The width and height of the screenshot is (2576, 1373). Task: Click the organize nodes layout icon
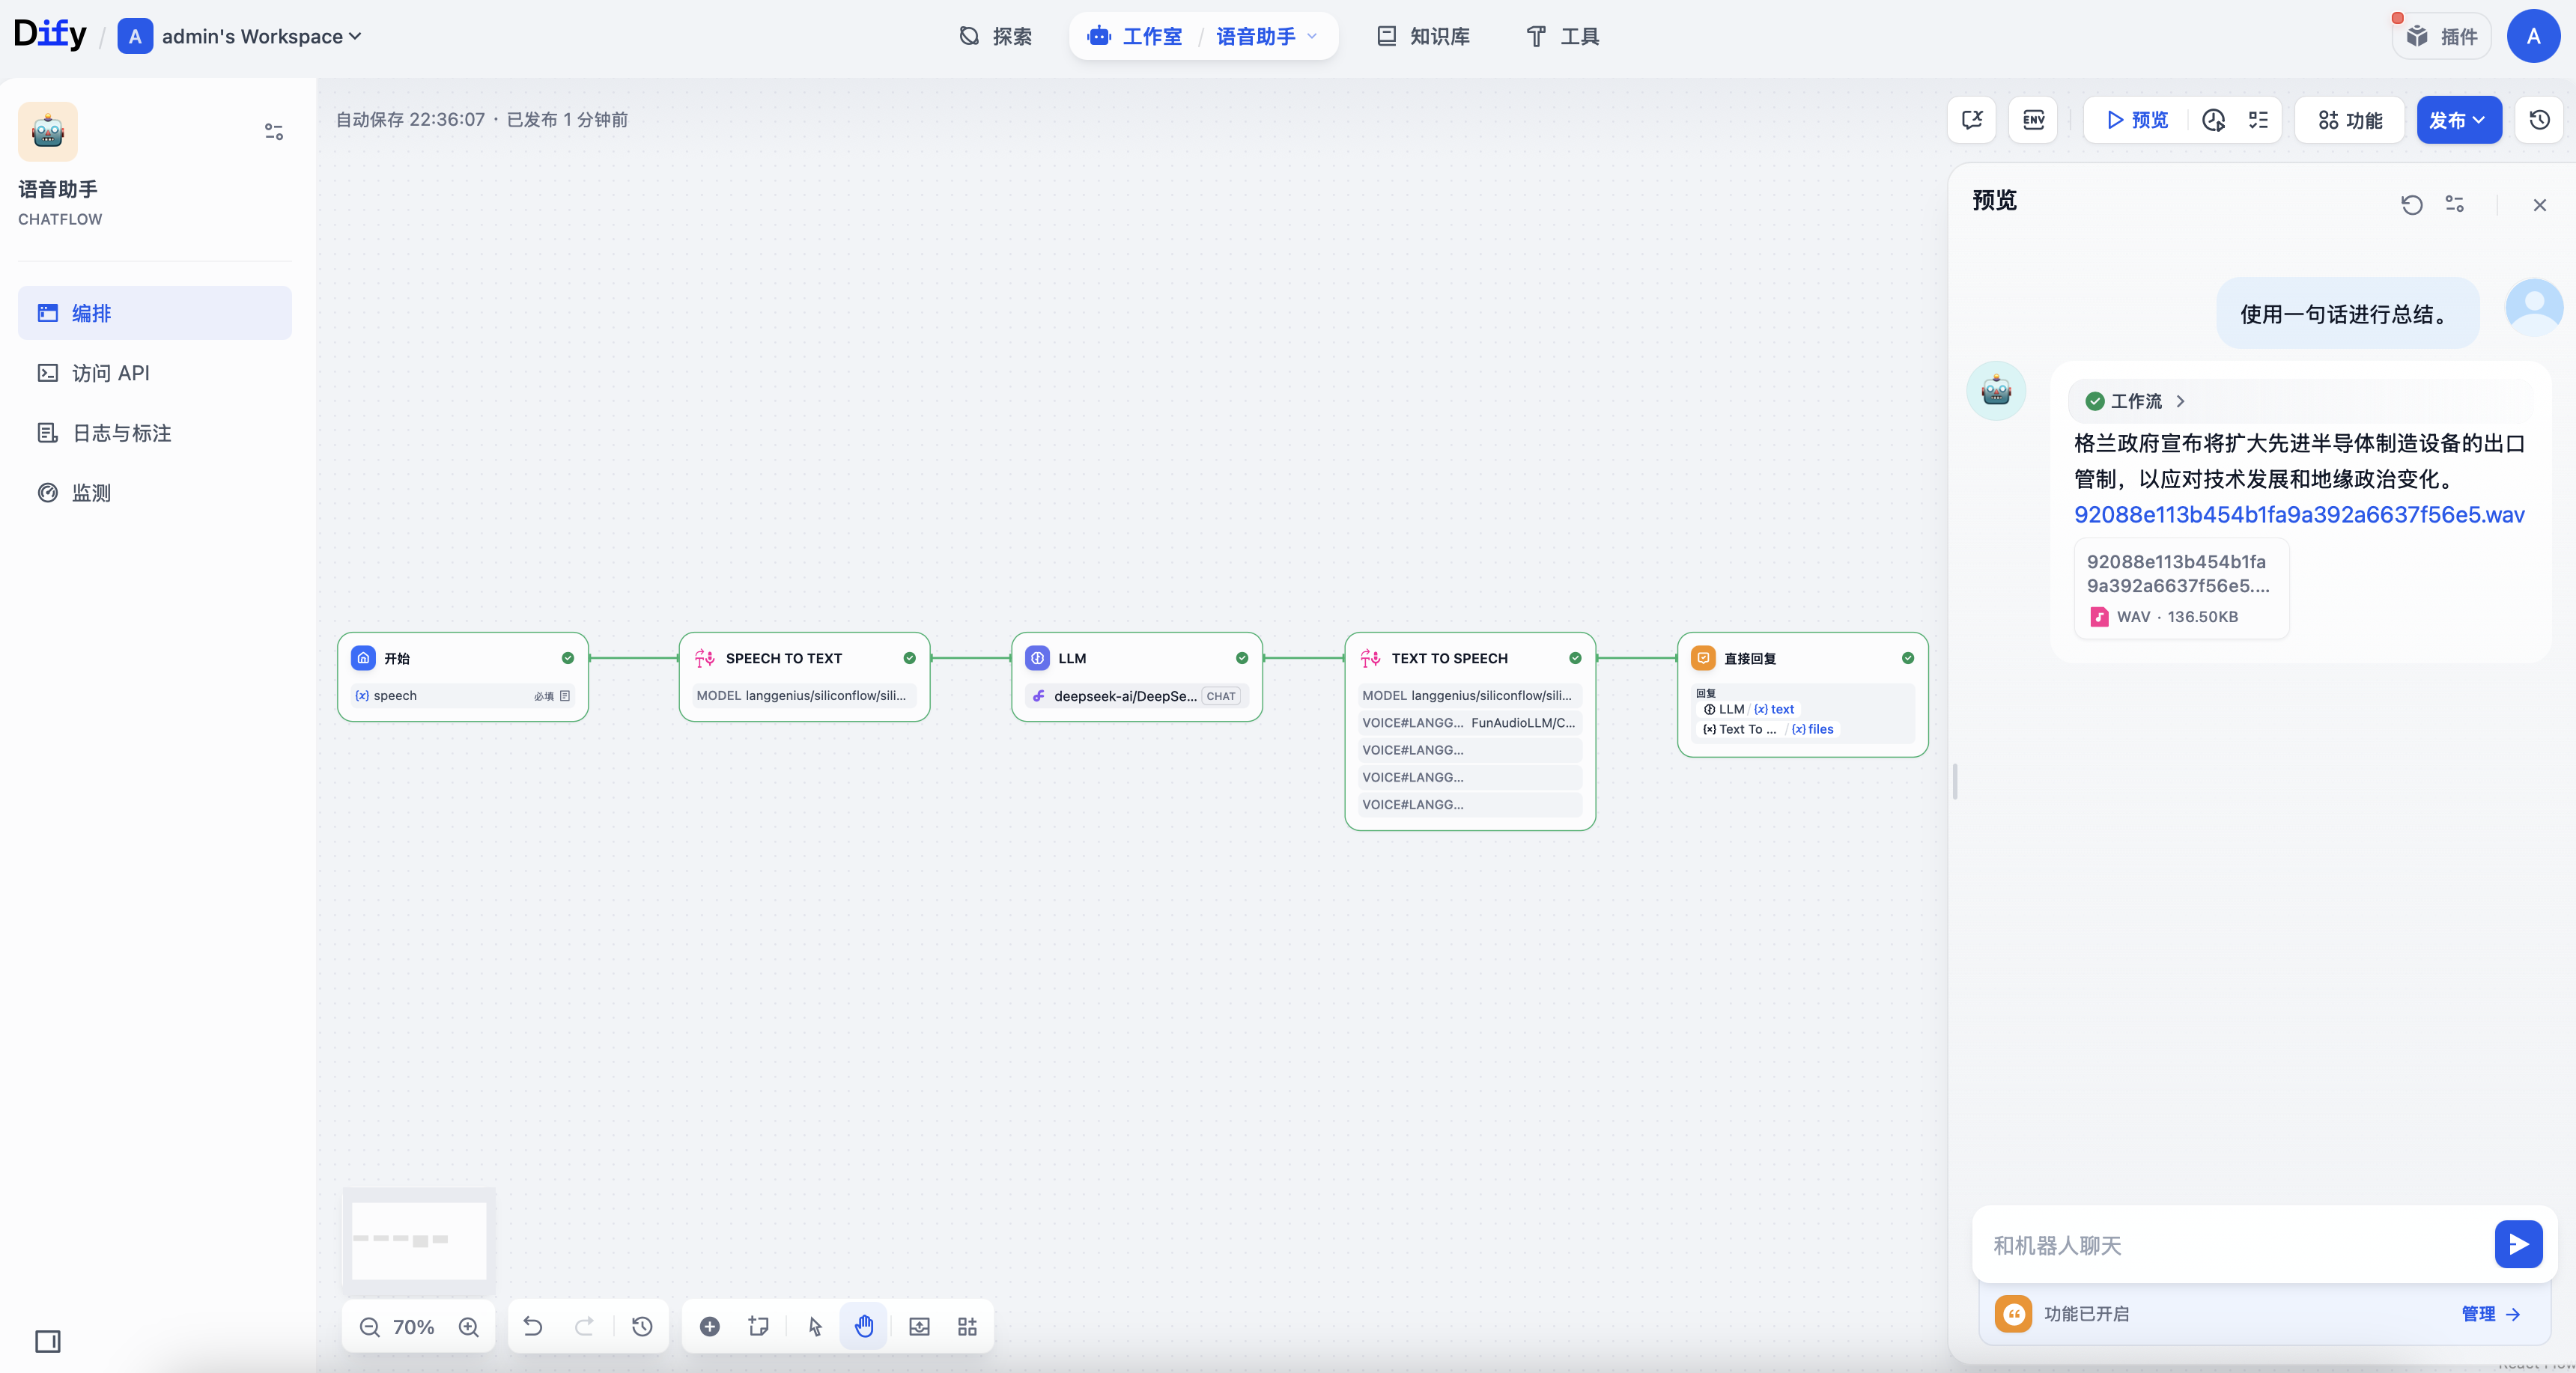(967, 1327)
